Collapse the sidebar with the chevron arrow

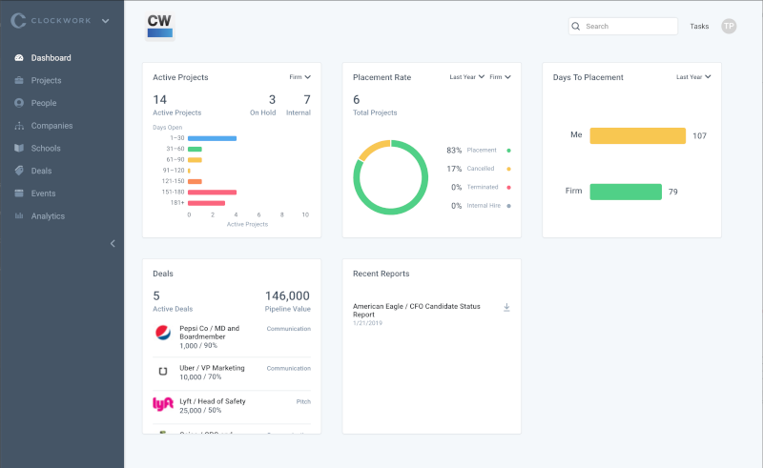point(113,244)
